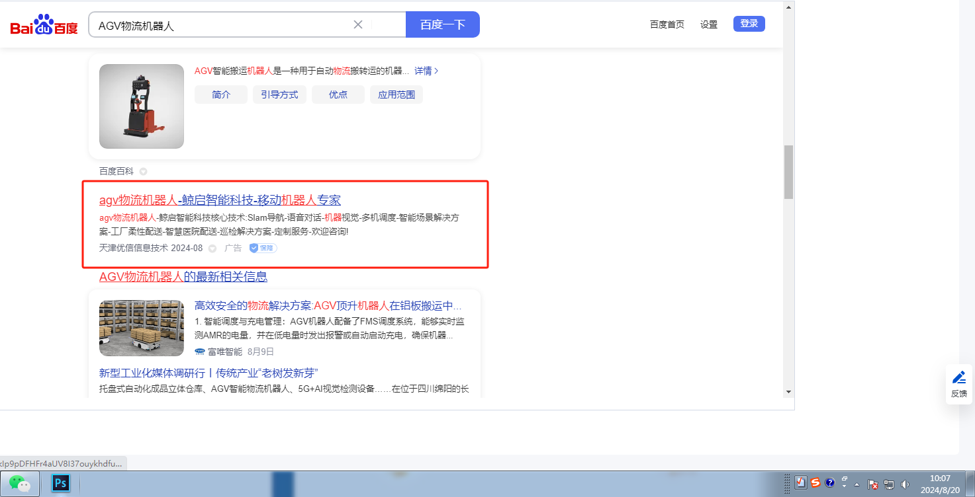
Task: Expand dropdown arrow beside 百度百科 source
Action: pyautogui.click(x=143, y=172)
